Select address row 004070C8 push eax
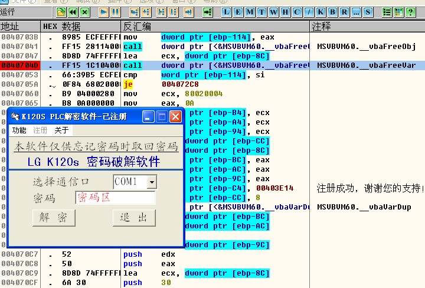The image size is (425, 288). (20, 264)
